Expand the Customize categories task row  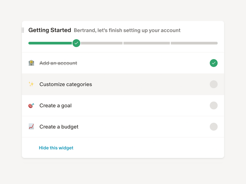point(123,84)
